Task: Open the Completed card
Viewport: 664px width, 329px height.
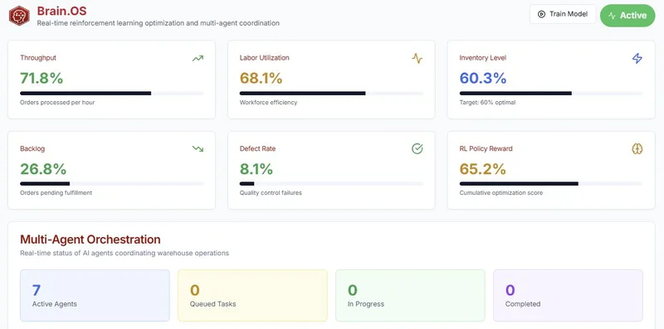Action: tap(568, 296)
